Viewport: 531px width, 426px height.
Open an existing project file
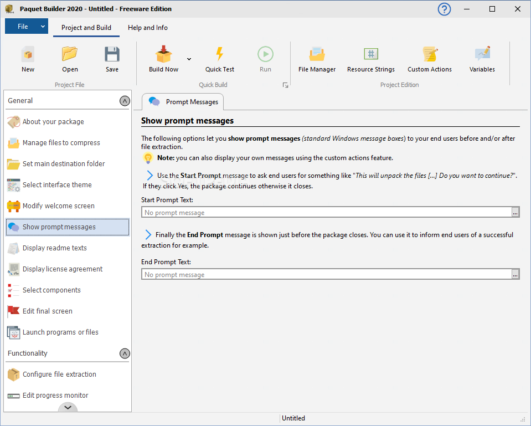(70, 59)
